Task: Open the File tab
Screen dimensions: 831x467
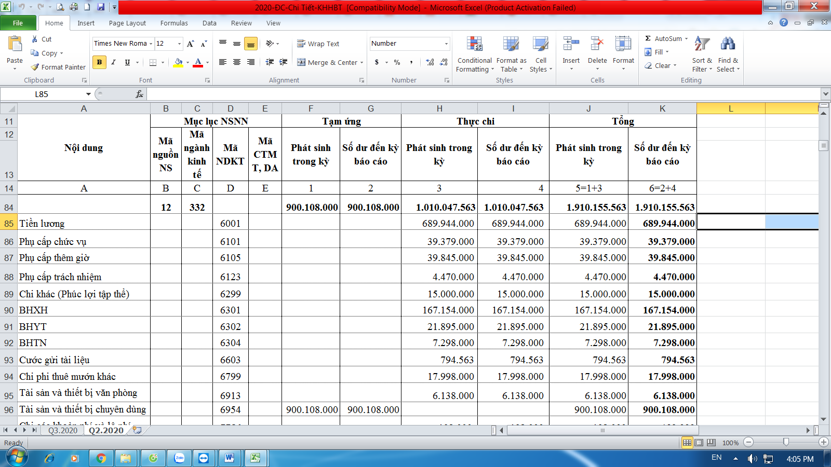Action: pos(18,23)
